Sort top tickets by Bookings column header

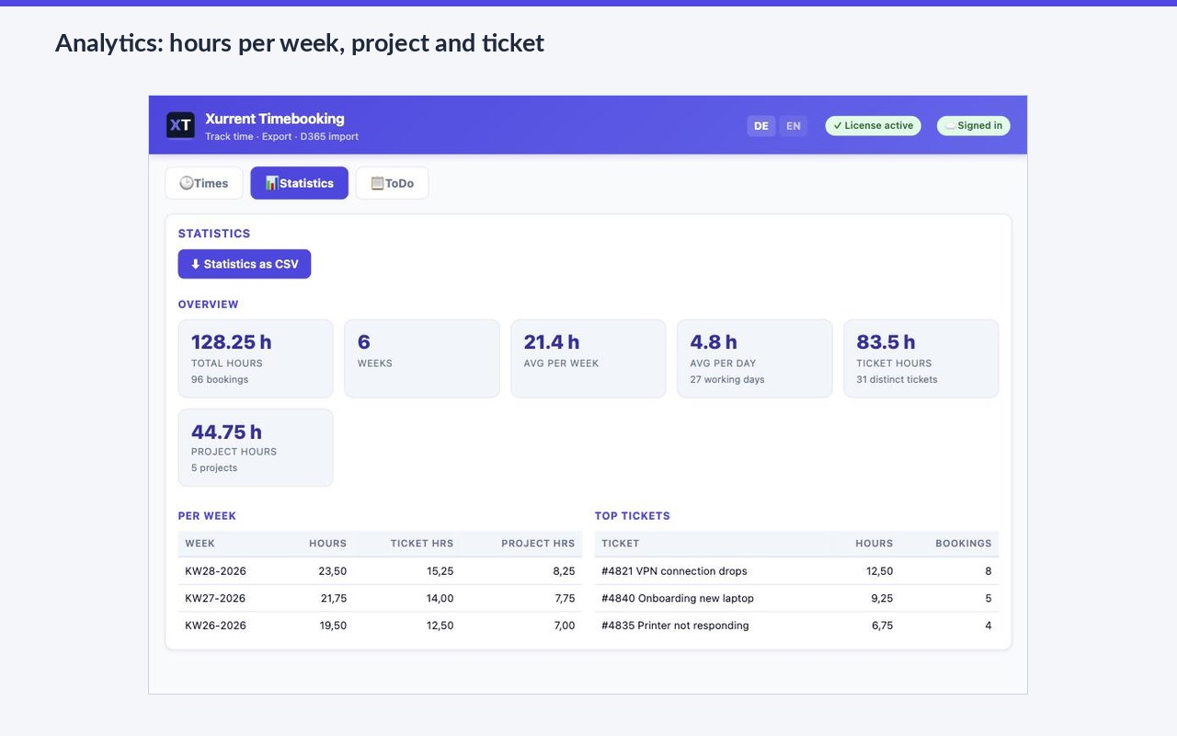[x=964, y=544]
